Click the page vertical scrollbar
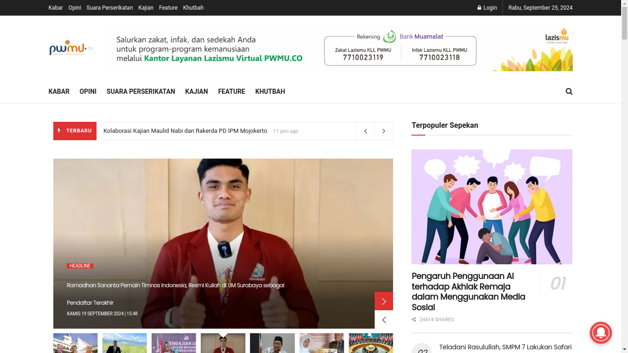The width and height of the screenshot is (628, 353). pos(624,184)
